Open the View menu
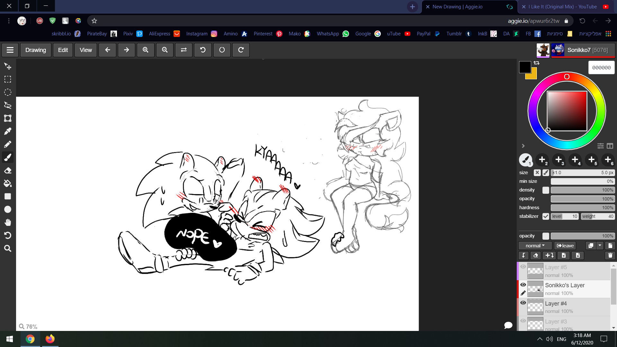 point(85,50)
